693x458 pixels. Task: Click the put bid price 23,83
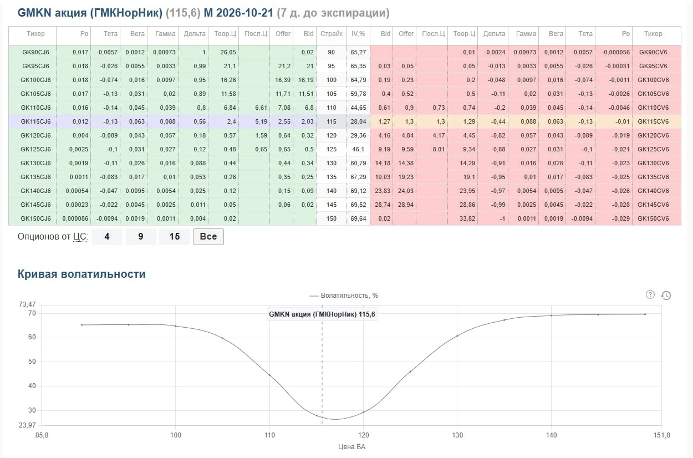(383, 191)
